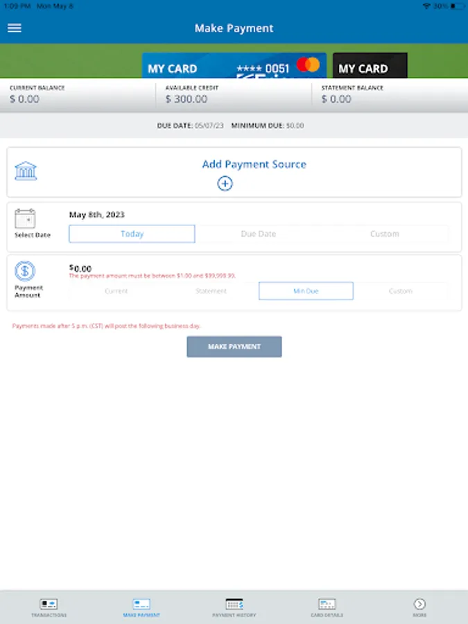
Task: Open the Card Details tab
Action: coord(327,607)
